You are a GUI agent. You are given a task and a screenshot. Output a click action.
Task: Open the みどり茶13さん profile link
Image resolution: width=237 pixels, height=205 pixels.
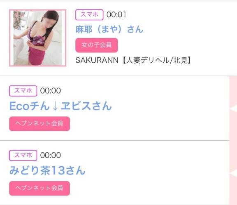click(47, 170)
